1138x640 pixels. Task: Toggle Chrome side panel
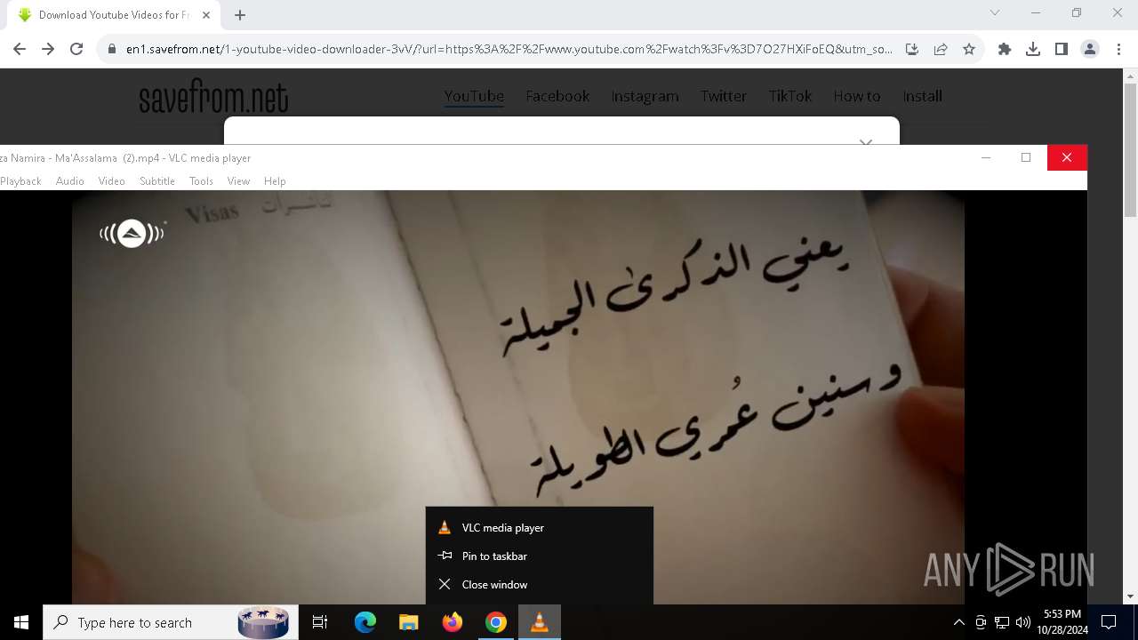tap(1062, 49)
